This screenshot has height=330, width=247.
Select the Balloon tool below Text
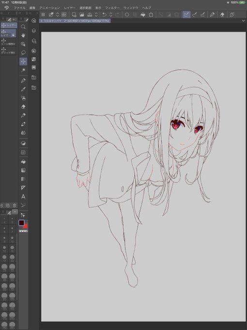(x=23, y=205)
